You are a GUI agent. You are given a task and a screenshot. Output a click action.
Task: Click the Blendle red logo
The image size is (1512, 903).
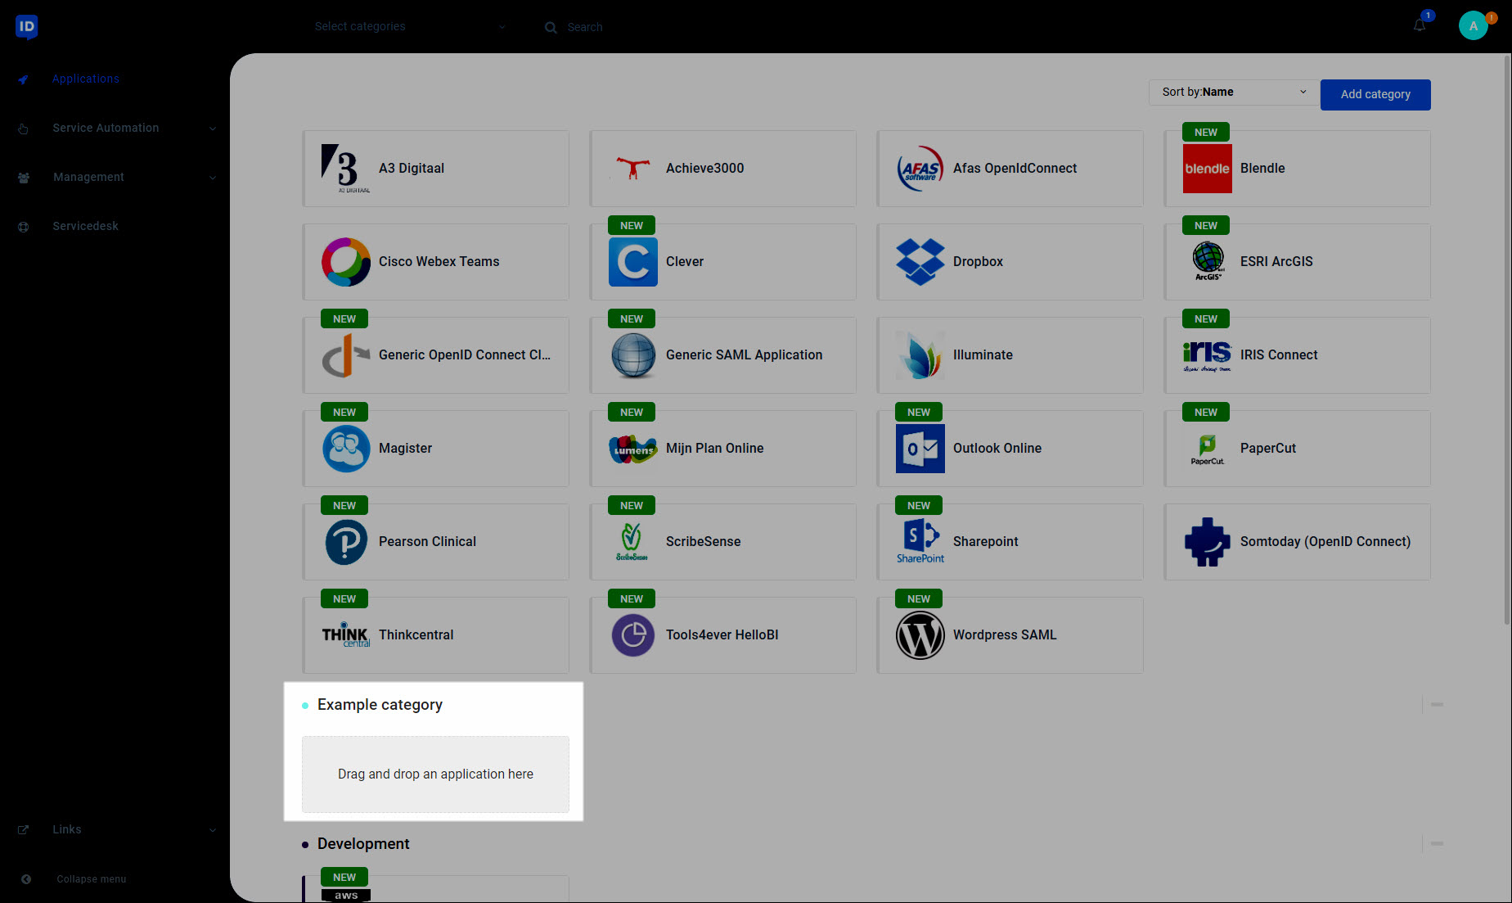coord(1208,169)
